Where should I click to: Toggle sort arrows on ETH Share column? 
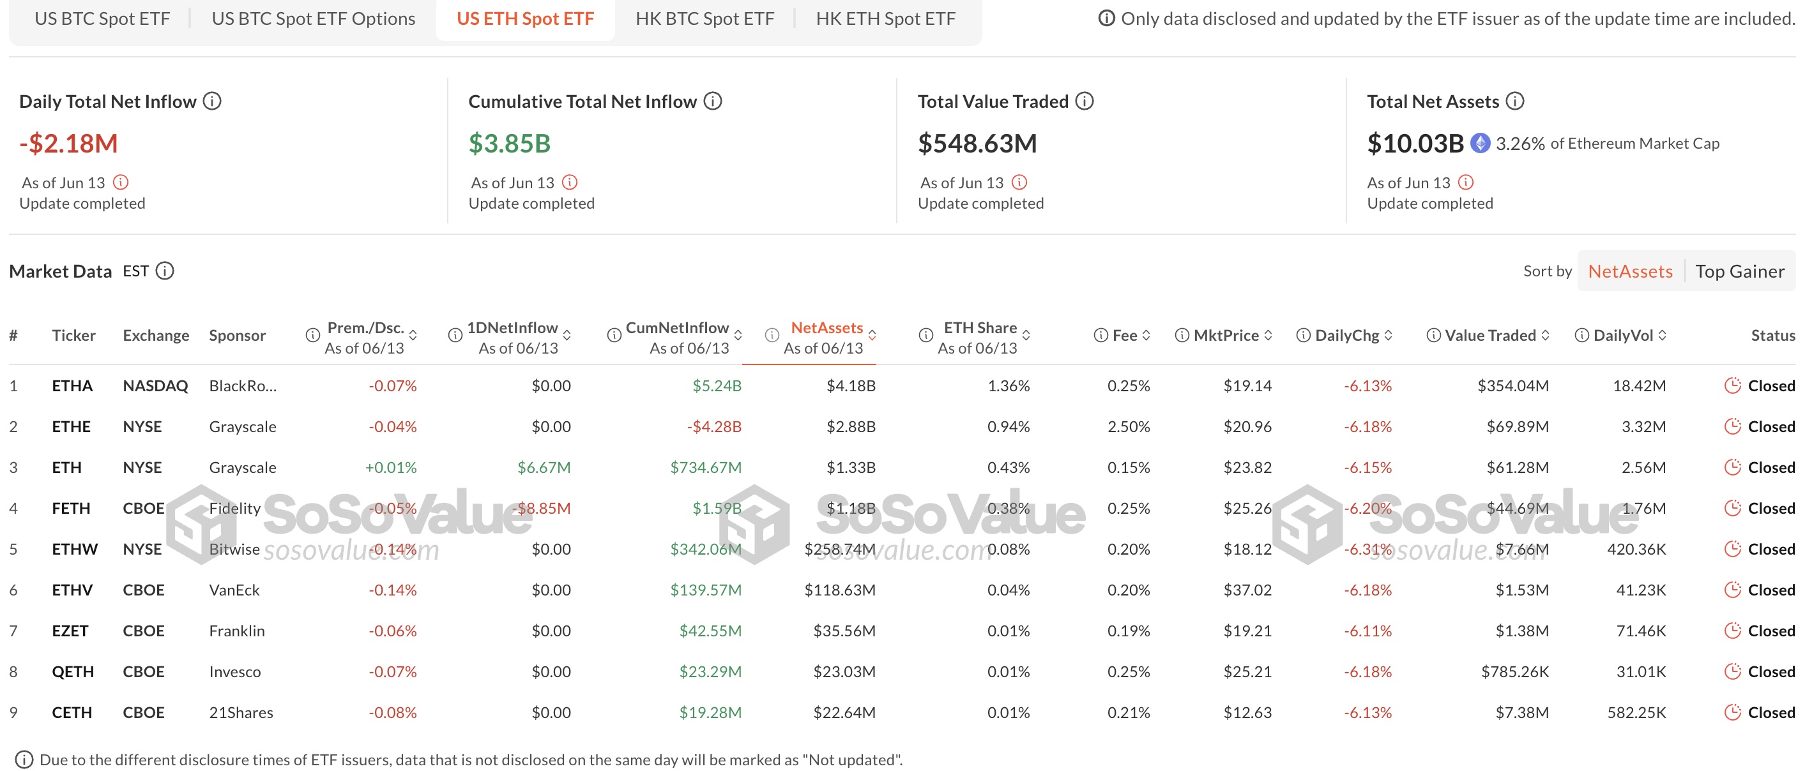point(1026,336)
